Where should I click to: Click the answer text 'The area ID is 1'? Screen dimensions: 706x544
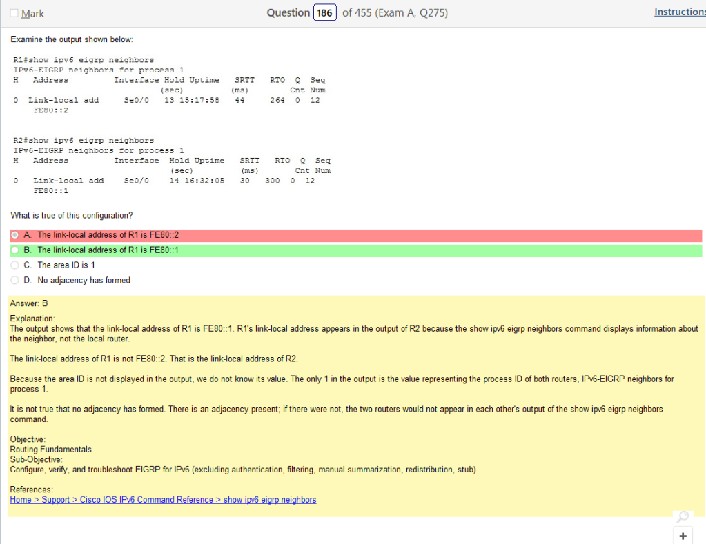coord(66,265)
